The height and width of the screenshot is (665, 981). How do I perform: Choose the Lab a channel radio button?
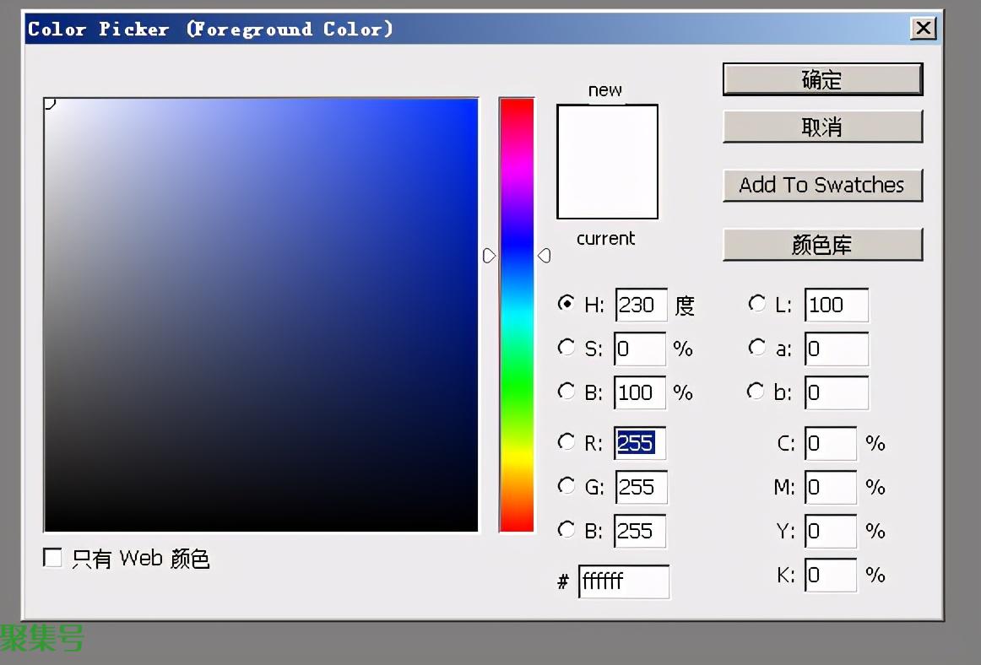(x=757, y=348)
